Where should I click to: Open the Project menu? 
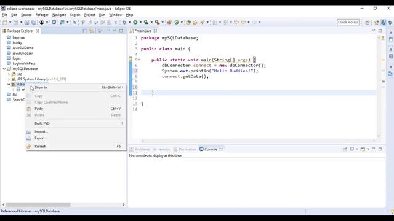tap(89, 15)
